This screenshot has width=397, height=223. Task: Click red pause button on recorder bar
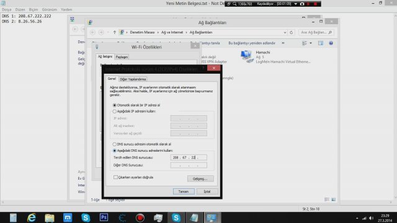tap(308, 4)
